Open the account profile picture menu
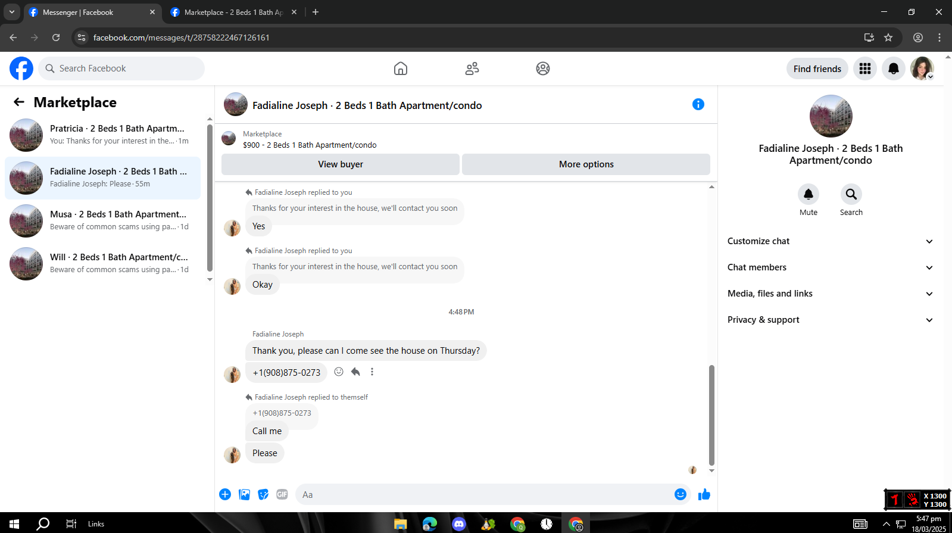Viewport: 952px width, 533px height. [x=922, y=69]
